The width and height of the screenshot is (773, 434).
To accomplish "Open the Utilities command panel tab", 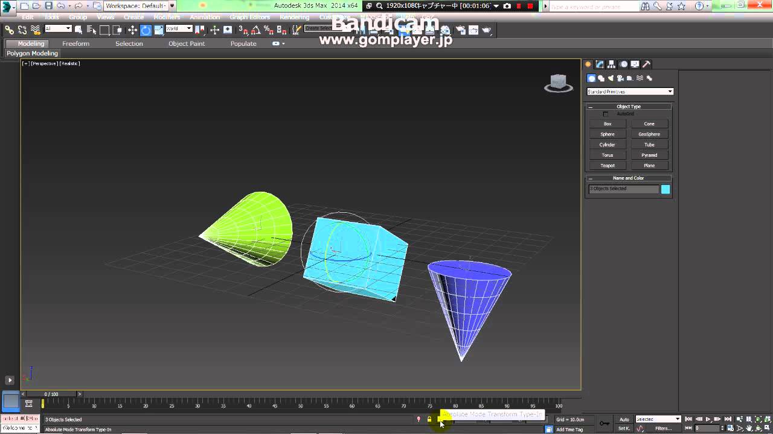I will 646,64.
